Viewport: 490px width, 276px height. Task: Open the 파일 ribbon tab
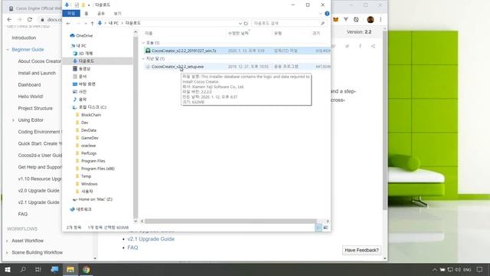pos(71,14)
